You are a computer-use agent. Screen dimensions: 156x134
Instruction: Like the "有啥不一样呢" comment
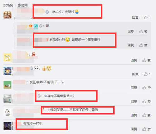pyautogui.click(x=146, y=129)
